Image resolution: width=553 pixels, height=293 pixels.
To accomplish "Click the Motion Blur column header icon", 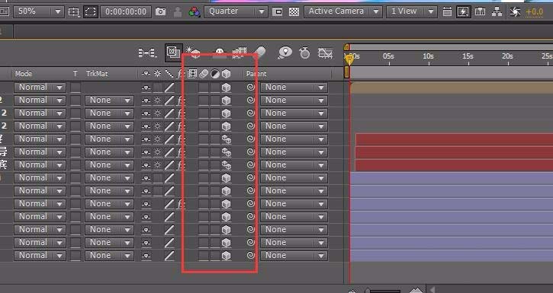I will pos(204,74).
